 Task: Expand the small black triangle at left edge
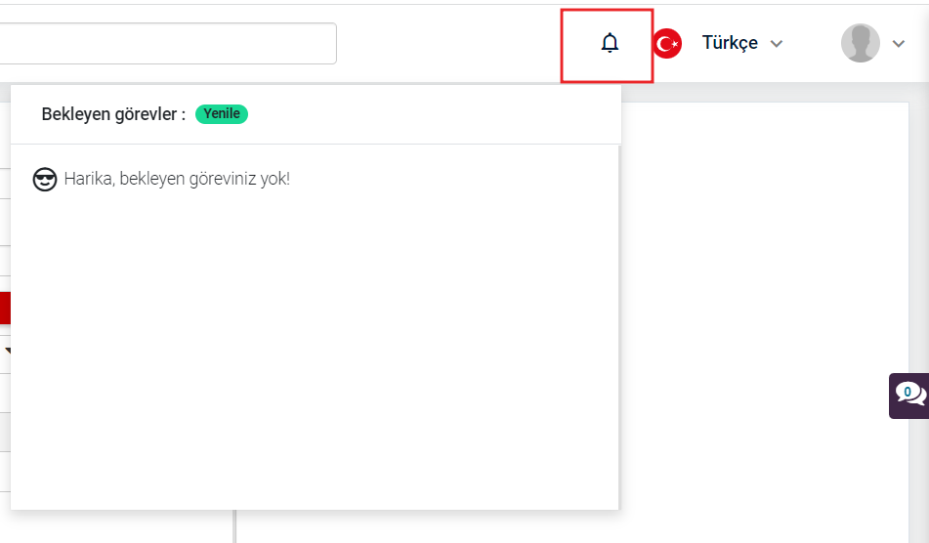(7, 351)
